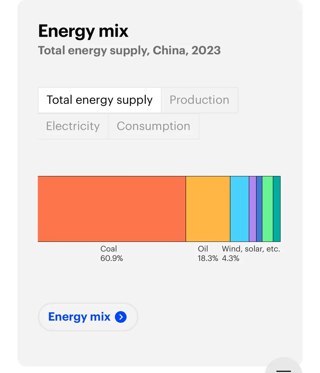Viewport: 320px width, 373px height.
Task: Click the Energy mix heading
Action: [x=83, y=31]
